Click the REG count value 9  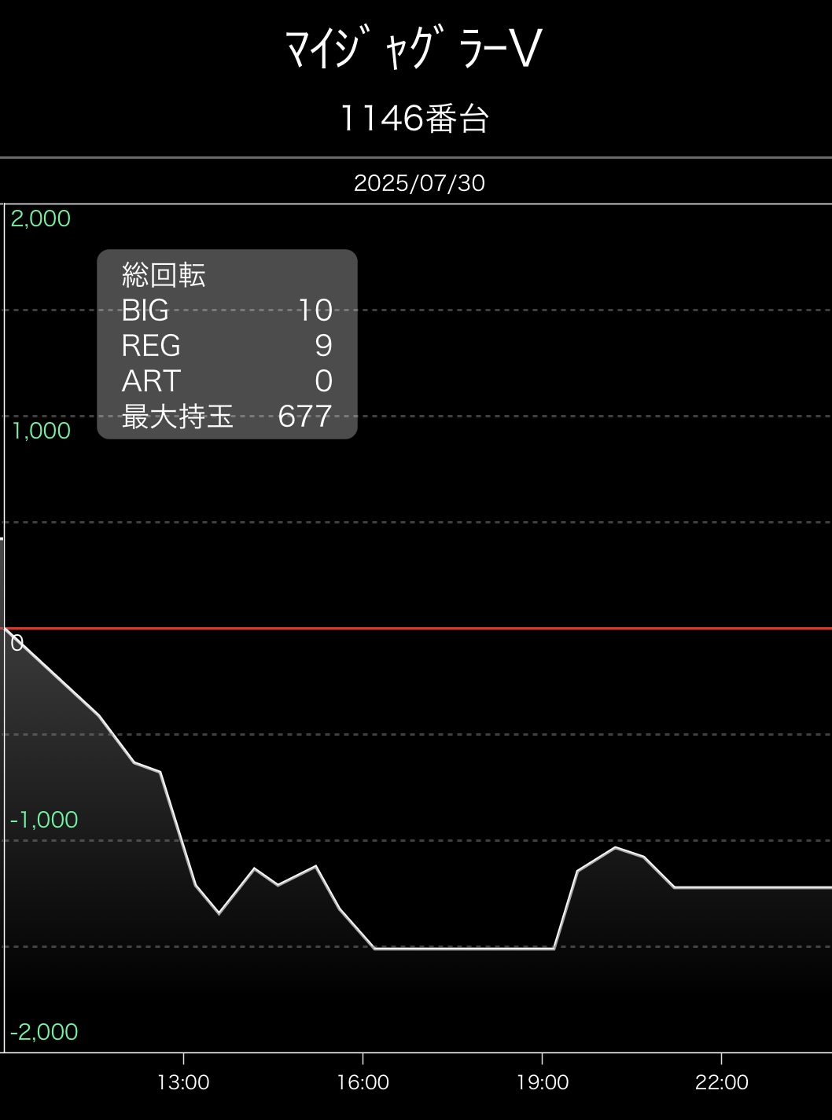click(324, 346)
